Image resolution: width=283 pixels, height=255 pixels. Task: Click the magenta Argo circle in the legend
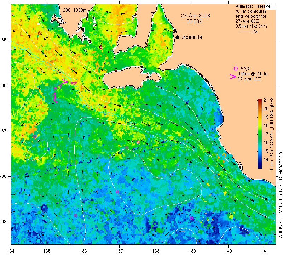pyautogui.click(x=236, y=68)
